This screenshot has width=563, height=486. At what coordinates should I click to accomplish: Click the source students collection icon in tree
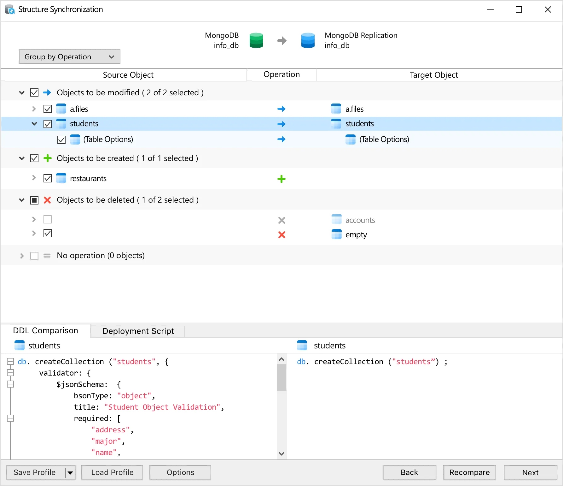coord(61,123)
